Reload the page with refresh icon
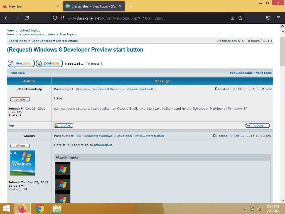The image size is (285, 214). [x=27, y=18]
